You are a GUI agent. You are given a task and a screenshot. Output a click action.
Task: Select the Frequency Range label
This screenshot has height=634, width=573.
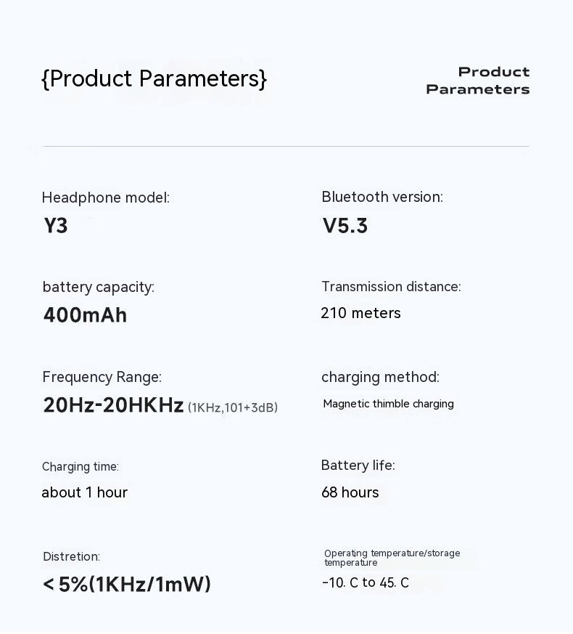[102, 377]
